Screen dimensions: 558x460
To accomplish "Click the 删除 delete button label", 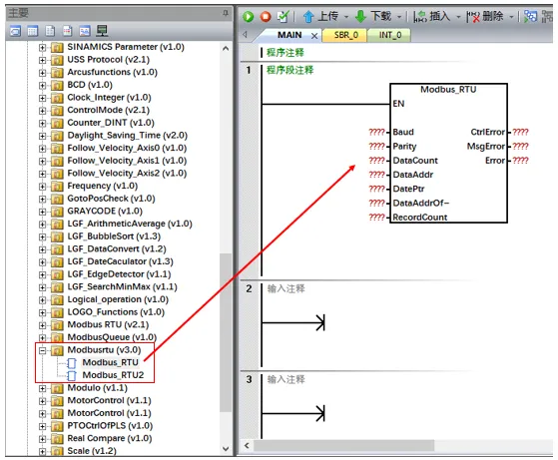I will 493,16.
